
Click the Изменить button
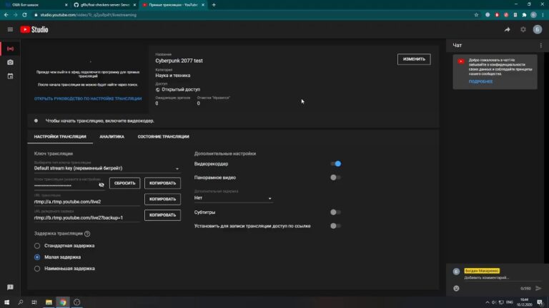click(x=414, y=59)
